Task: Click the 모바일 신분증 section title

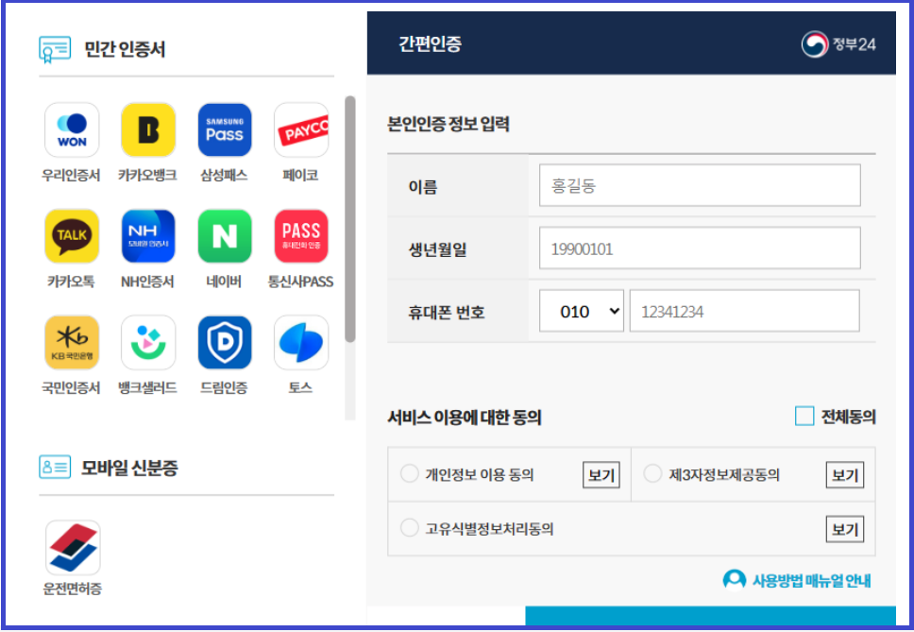Action: click(x=129, y=468)
